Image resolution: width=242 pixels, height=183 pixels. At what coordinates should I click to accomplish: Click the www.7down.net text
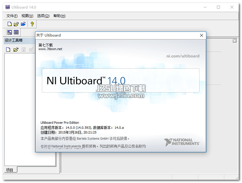(x=50, y=49)
